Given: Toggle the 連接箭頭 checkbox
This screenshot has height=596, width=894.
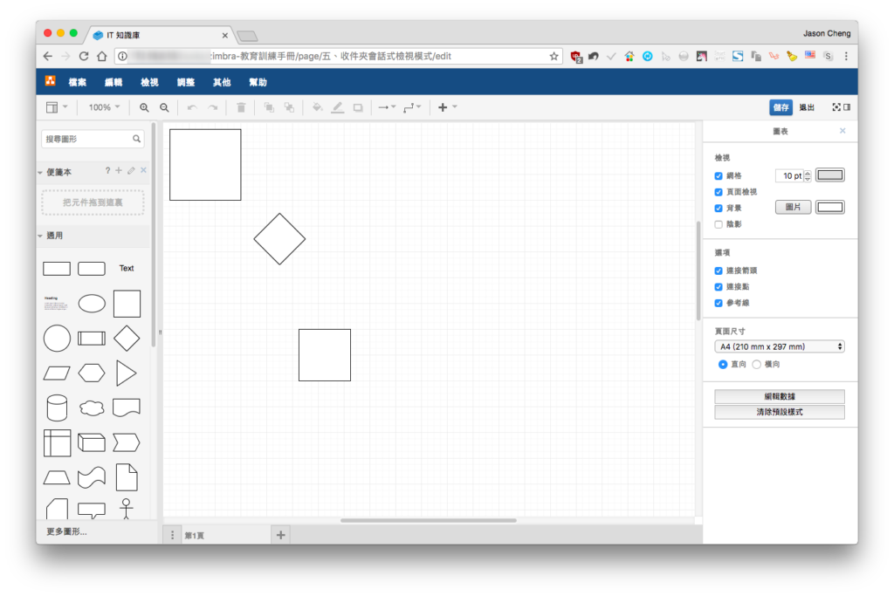Looking at the screenshot, I should click(x=719, y=271).
